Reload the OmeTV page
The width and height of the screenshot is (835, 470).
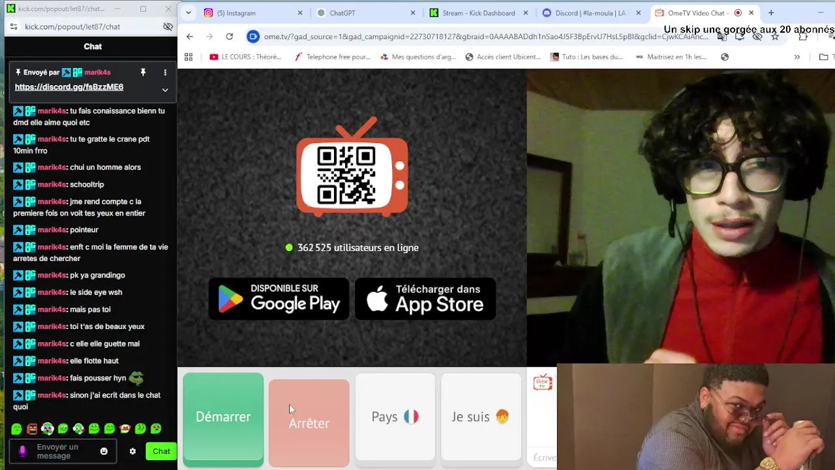(x=230, y=37)
